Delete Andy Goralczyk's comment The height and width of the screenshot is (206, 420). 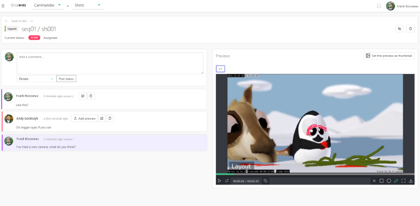pos(110,118)
